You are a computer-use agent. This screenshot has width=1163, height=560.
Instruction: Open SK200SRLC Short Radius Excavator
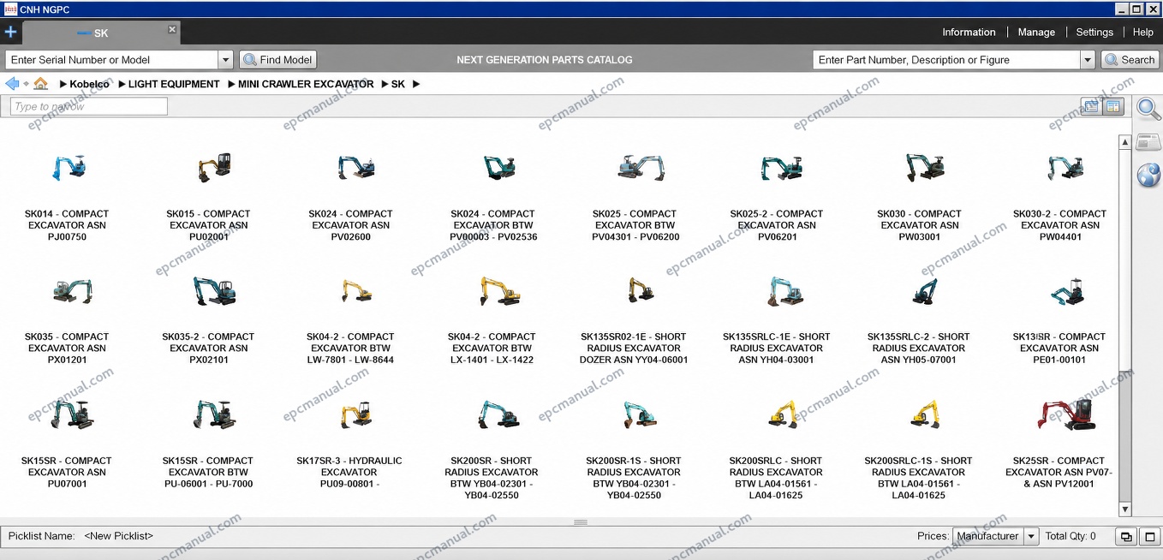pos(776,449)
